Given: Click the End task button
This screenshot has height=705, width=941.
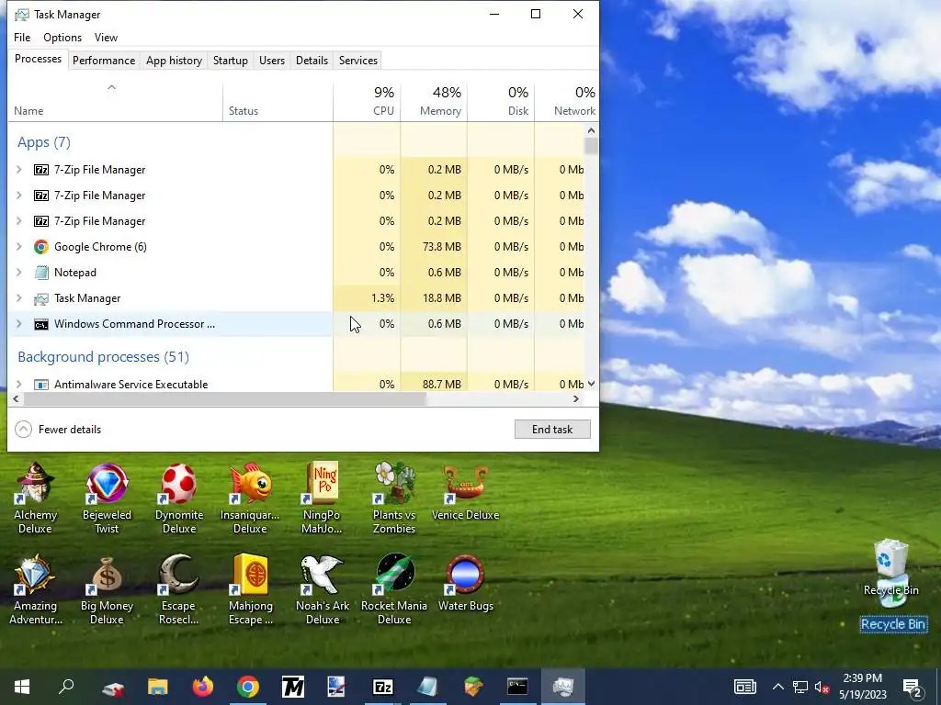Looking at the screenshot, I should 552,430.
